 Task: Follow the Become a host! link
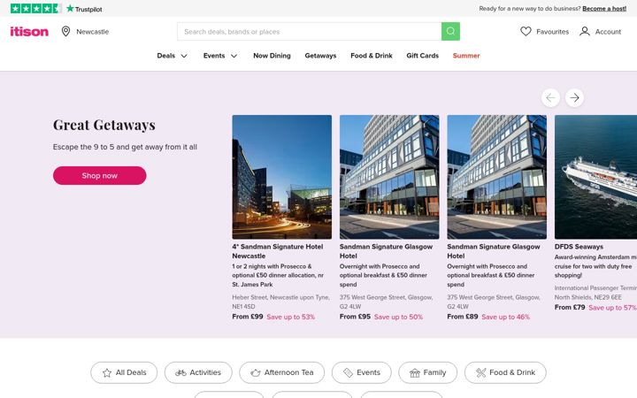point(604,9)
